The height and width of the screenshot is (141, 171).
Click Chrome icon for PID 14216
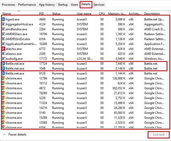coord(3,108)
